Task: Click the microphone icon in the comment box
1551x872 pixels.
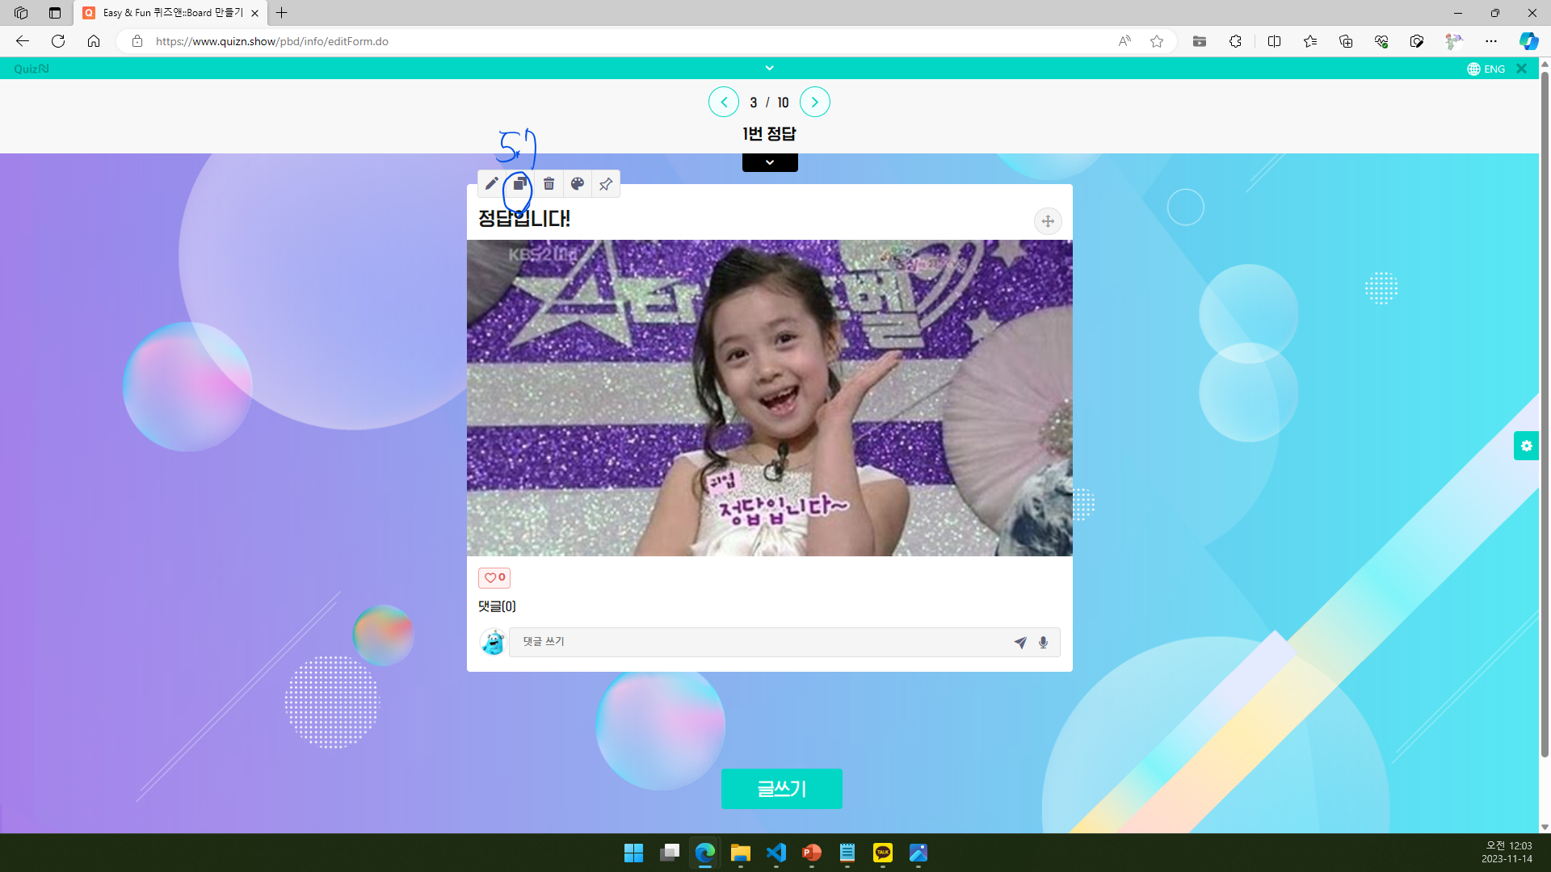Action: 1043,643
